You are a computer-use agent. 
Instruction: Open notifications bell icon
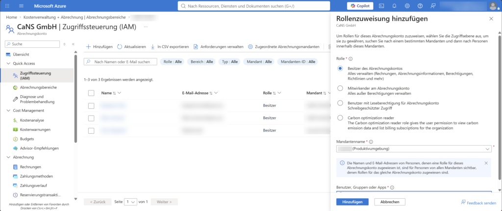pyautogui.click(x=394, y=6)
